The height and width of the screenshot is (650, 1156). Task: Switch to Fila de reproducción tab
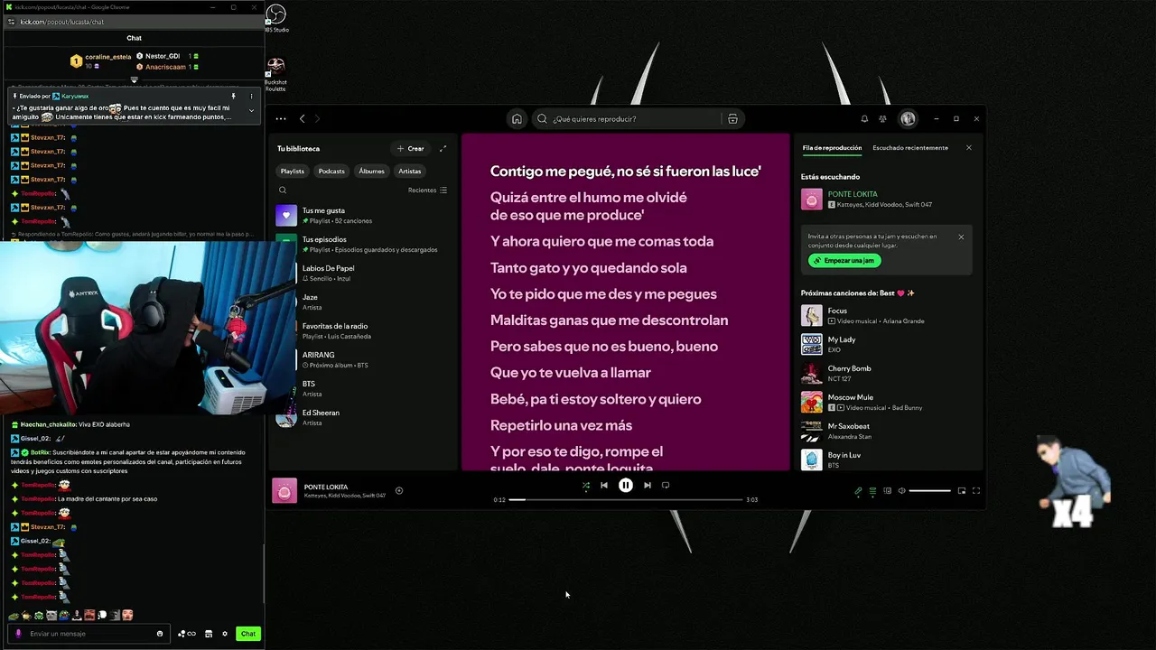point(832,148)
